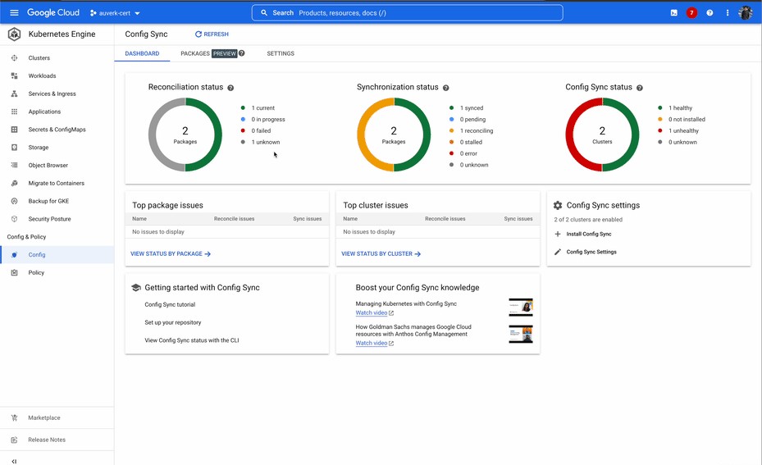This screenshot has width=762, height=465.
Task: Open Set up your repository link
Action: coord(172,322)
